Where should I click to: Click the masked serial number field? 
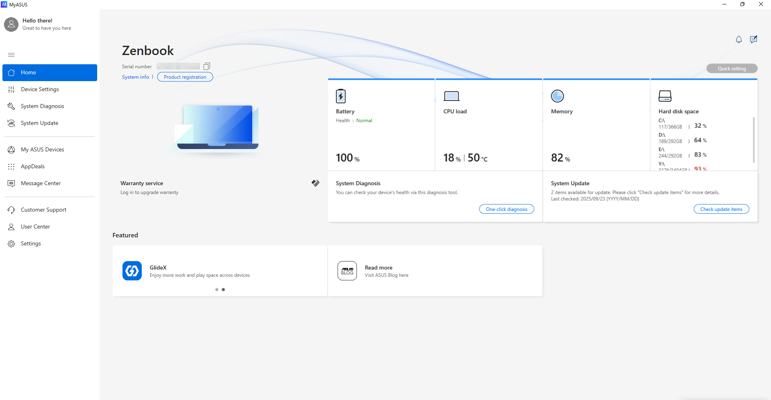(x=178, y=66)
